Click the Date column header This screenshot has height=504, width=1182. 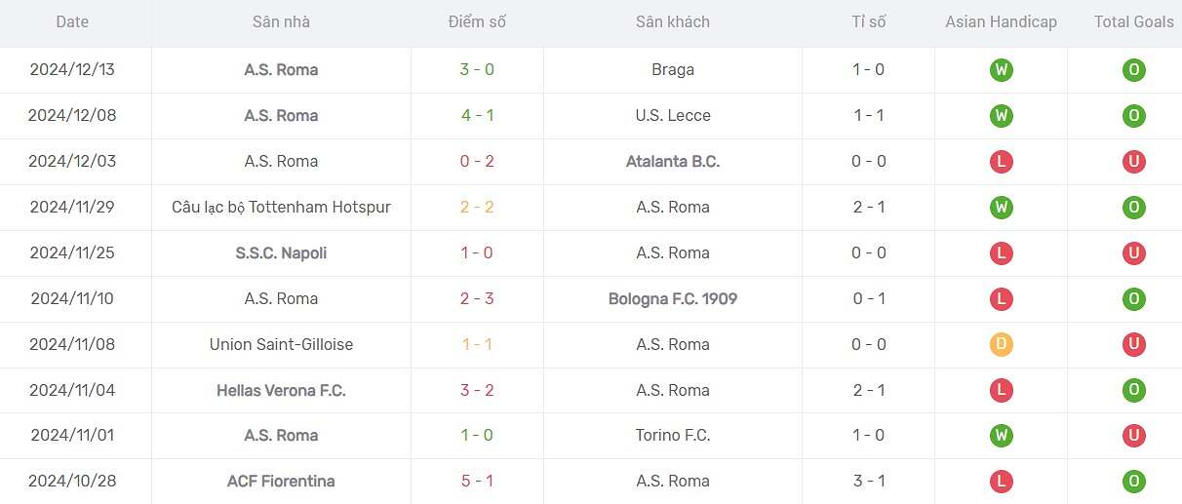coord(72,21)
